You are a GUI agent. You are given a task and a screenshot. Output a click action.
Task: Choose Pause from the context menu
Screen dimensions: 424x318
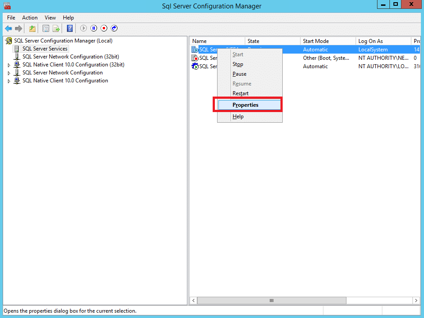pyautogui.click(x=250, y=74)
